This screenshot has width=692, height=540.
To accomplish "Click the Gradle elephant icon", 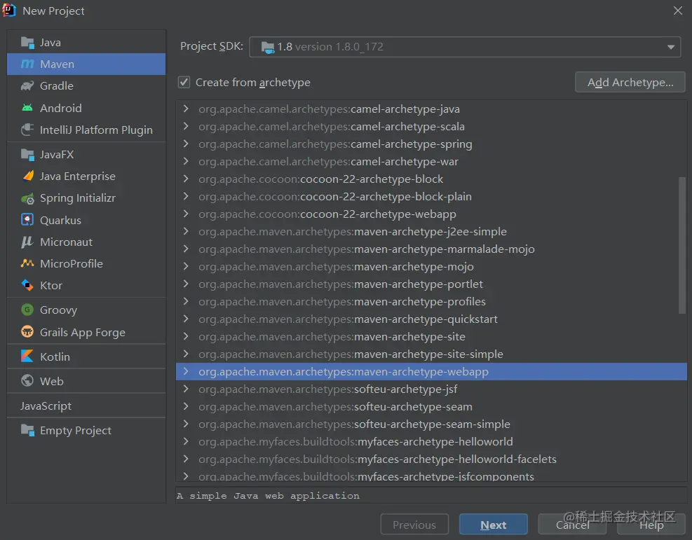I will (x=27, y=86).
